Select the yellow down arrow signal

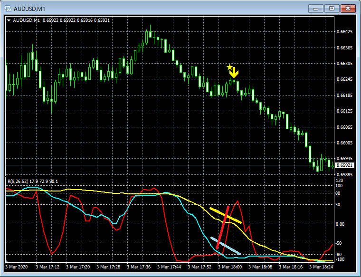point(234,73)
